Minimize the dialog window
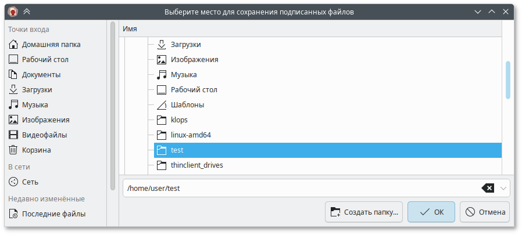Image resolution: width=522 pixels, height=235 pixels. point(478,12)
